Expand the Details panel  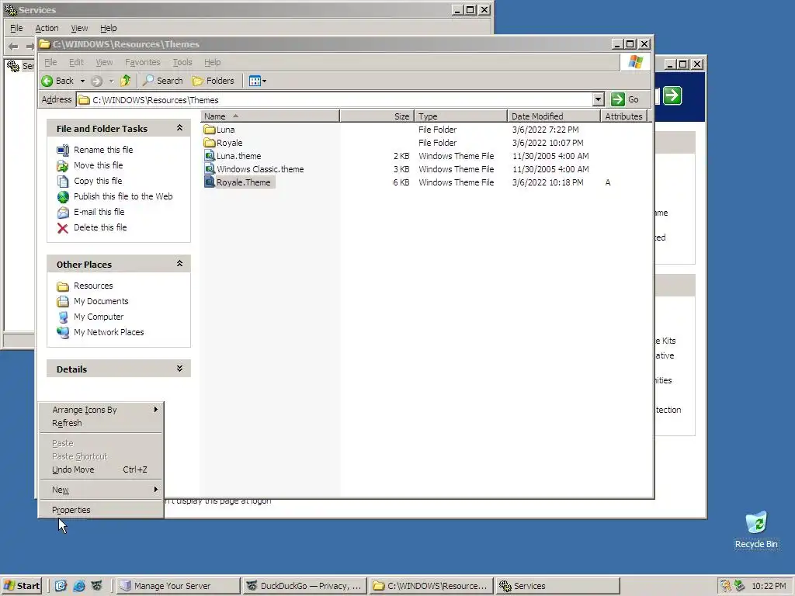pyautogui.click(x=179, y=369)
